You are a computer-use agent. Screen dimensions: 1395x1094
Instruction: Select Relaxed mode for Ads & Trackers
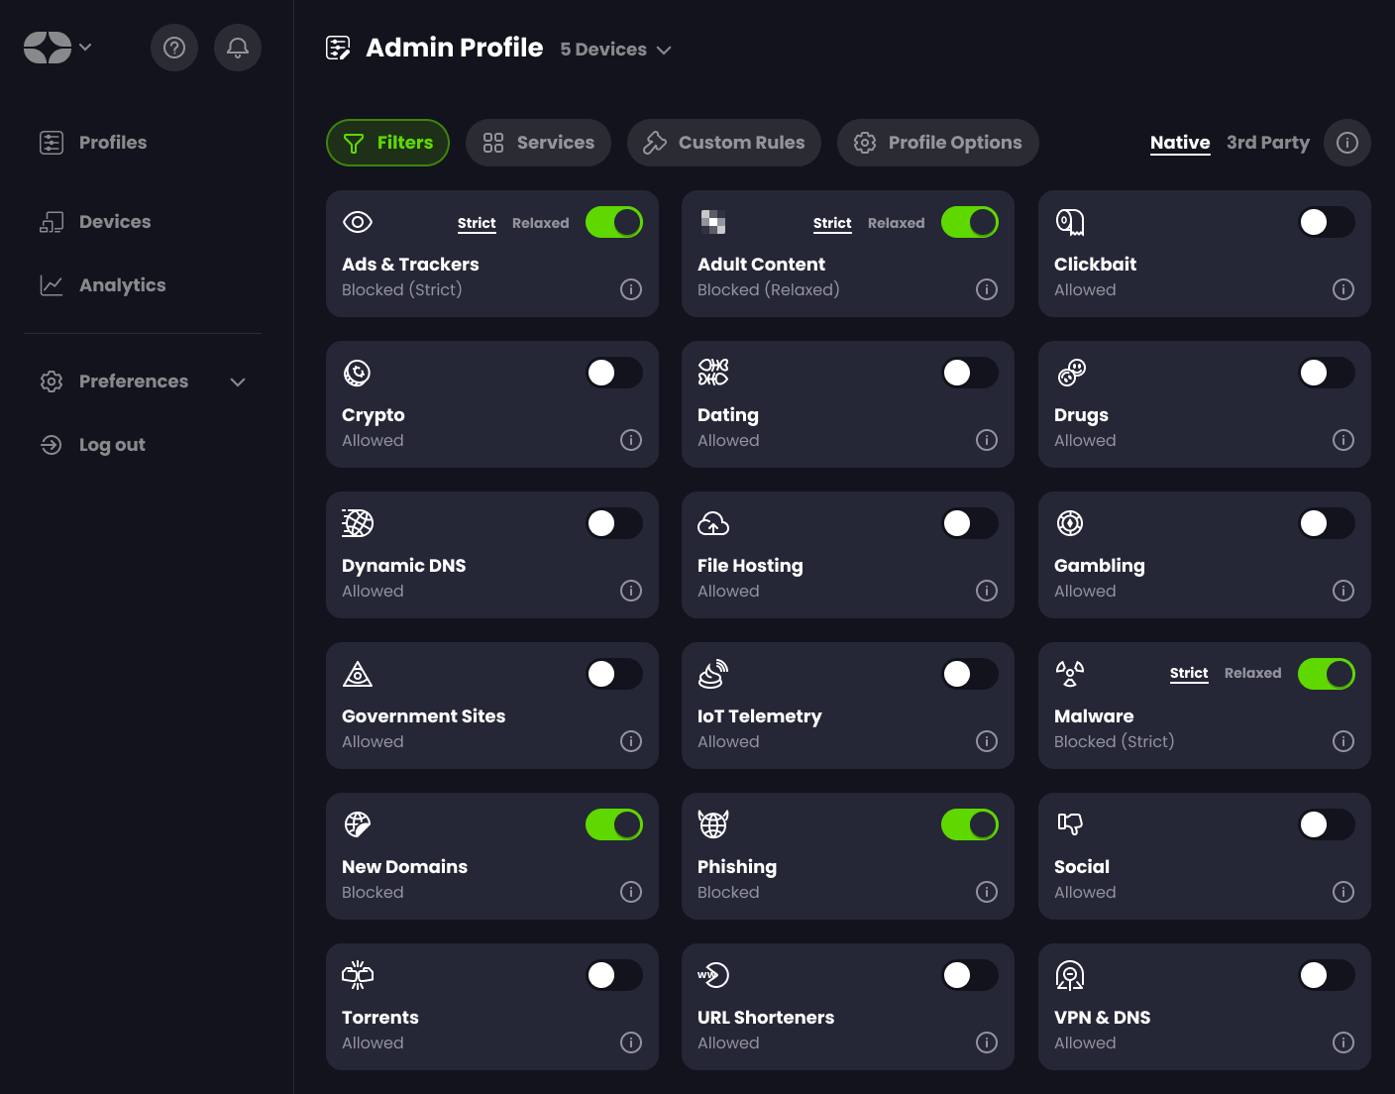pos(540,223)
